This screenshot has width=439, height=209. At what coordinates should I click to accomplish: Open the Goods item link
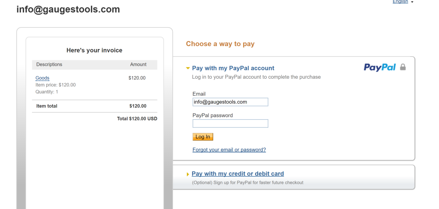(x=42, y=78)
